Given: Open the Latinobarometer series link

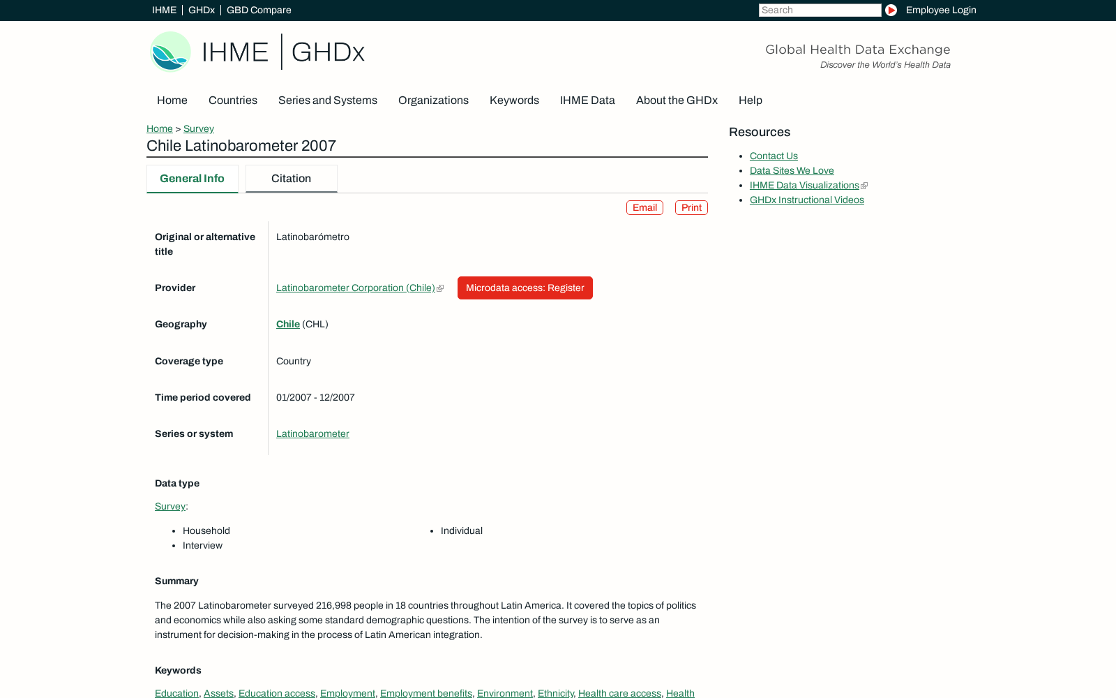Looking at the screenshot, I should coord(312,434).
